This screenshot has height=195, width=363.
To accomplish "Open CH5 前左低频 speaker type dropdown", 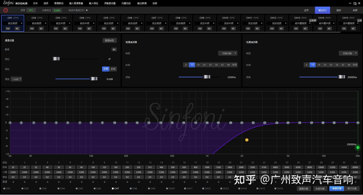I will (109, 23).
